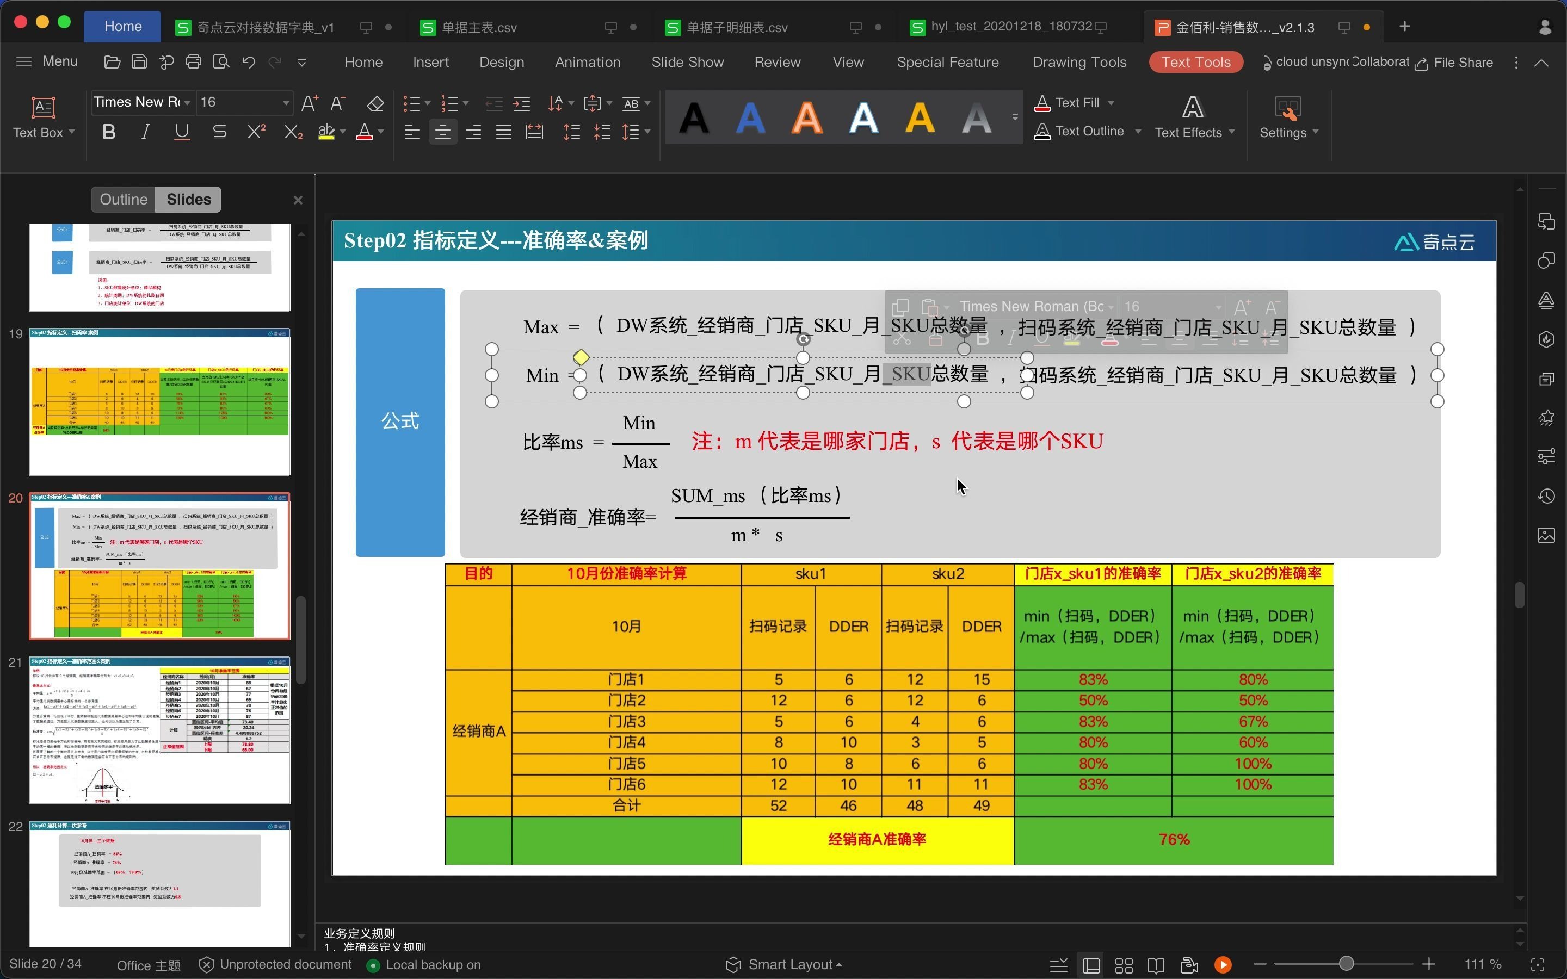1567x979 pixels.
Task: Open the version history clock icon
Action: pyautogui.click(x=1547, y=496)
